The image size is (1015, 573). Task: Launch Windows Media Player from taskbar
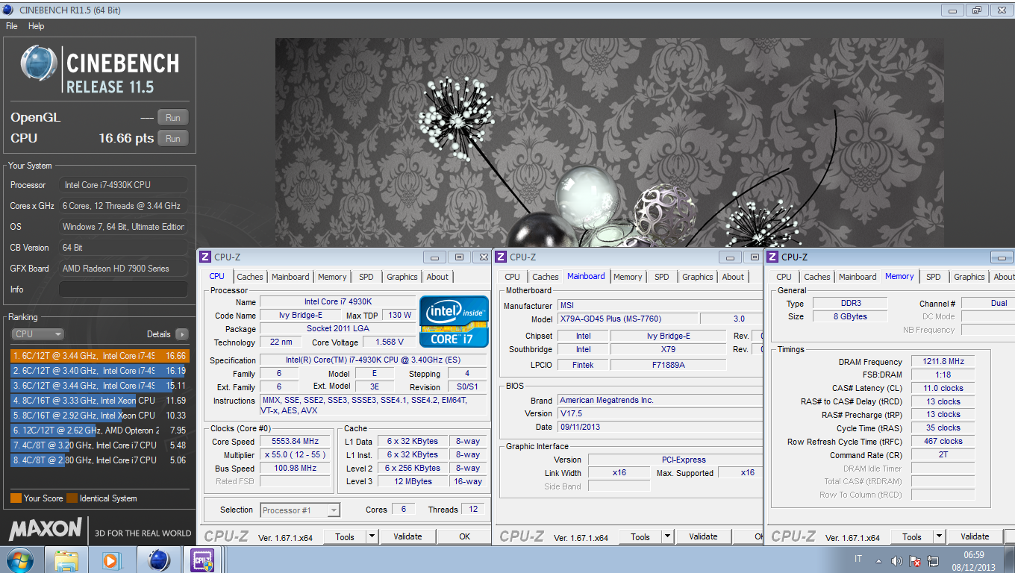tap(110, 560)
